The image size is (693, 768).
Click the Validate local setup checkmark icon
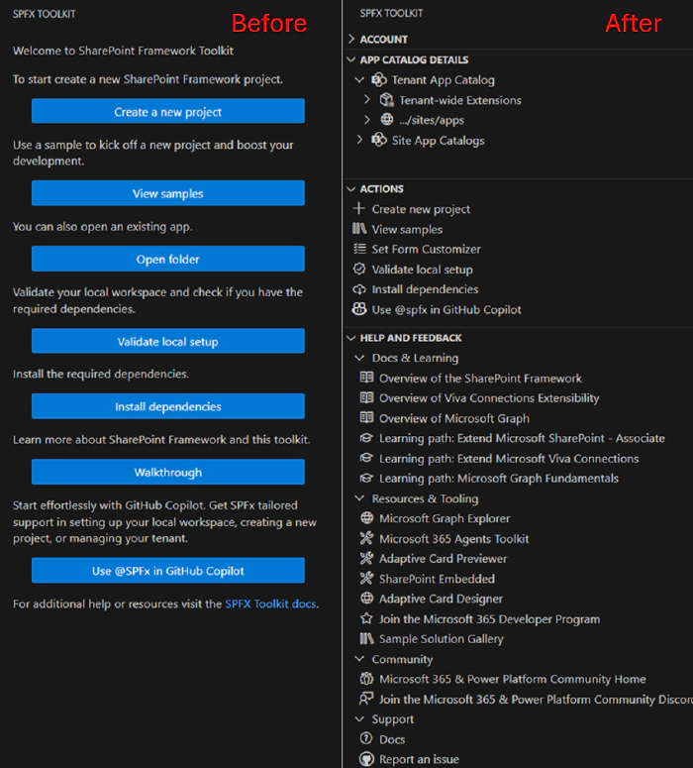click(x=359, y=270)
